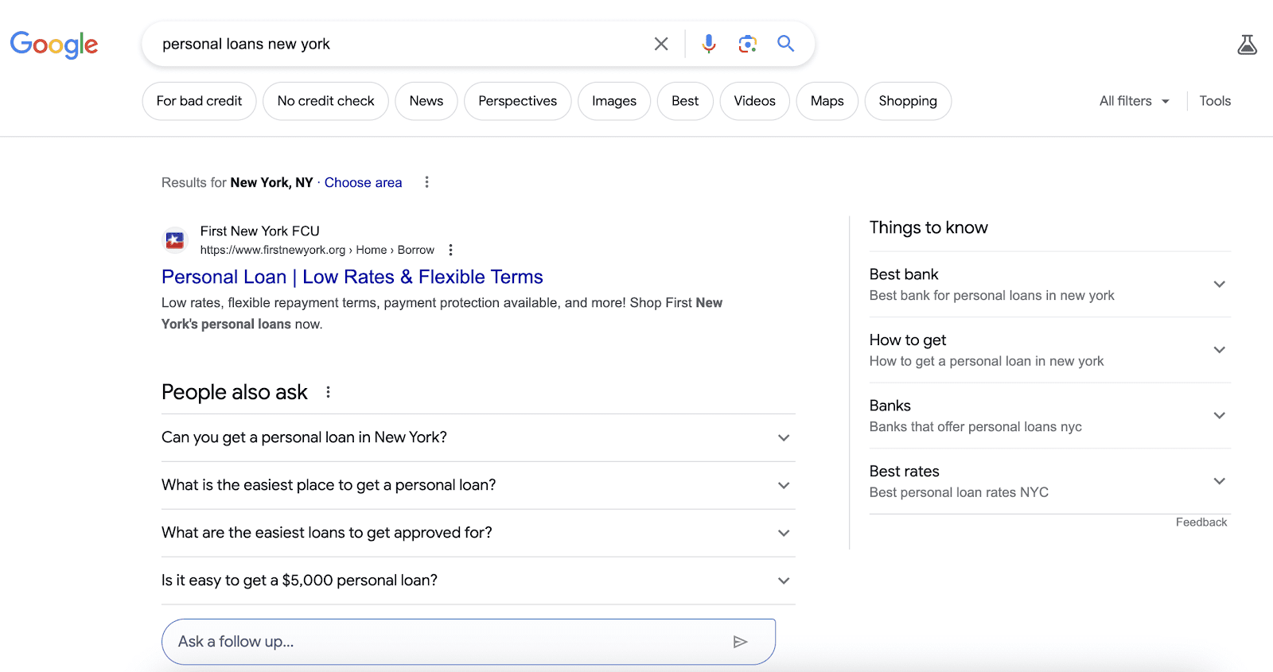The width and height of the screenshot is (1273, 672).
Task: Click the Choose area link
Action: pos(364,182)
